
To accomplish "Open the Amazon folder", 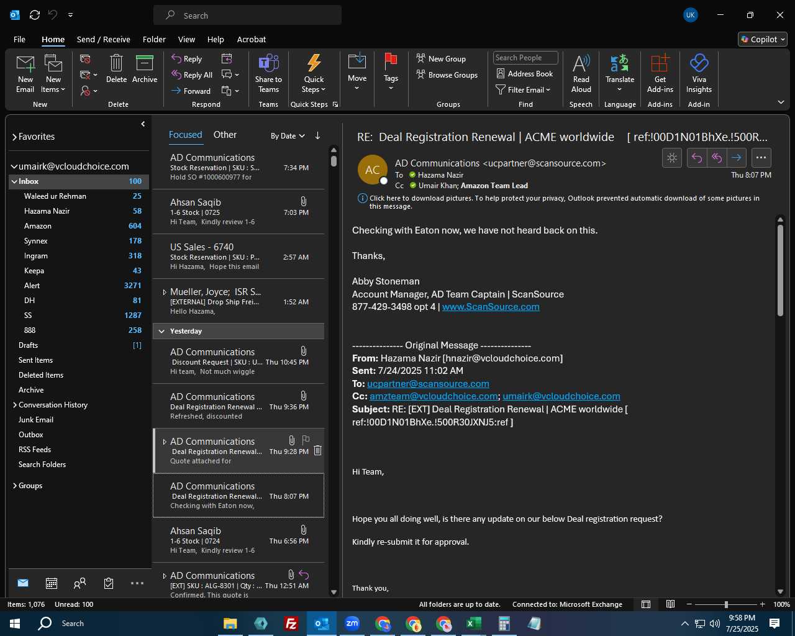I will [79, 226].
